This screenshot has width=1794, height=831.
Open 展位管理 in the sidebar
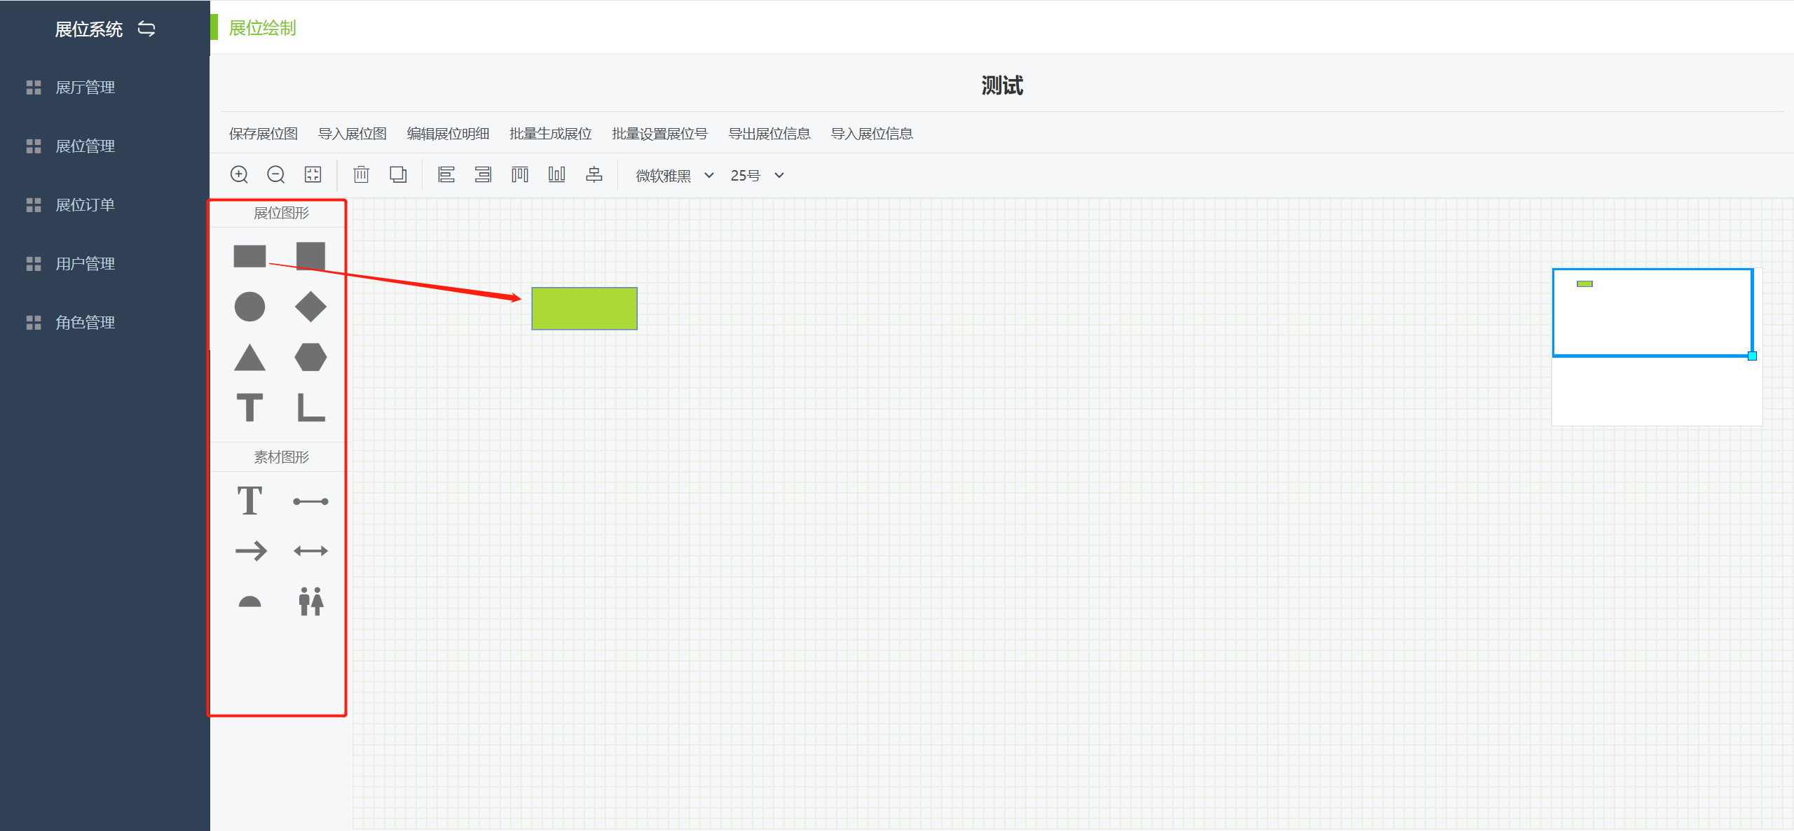(x=85, y=146)
